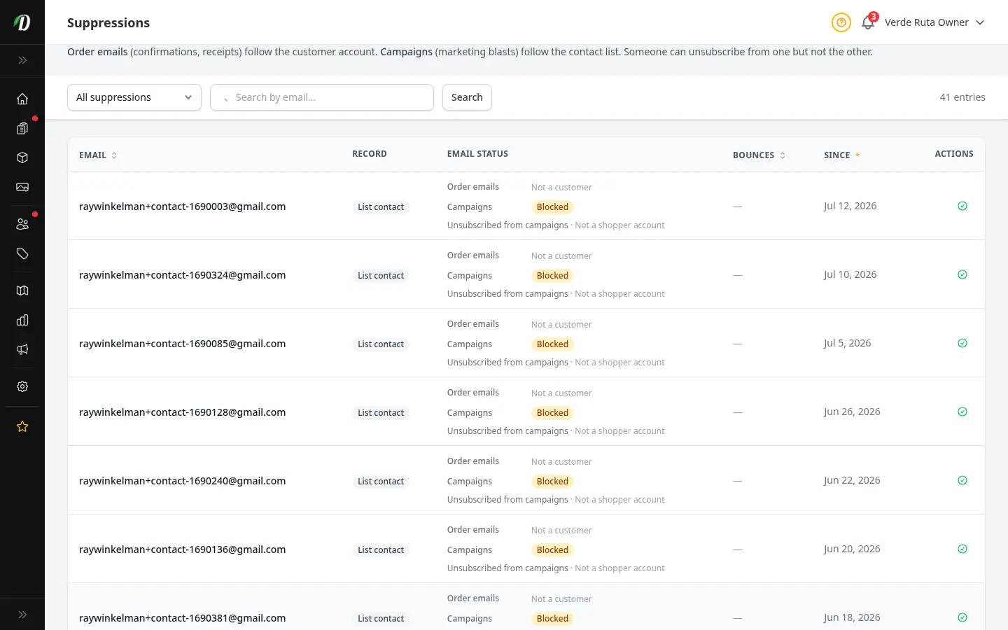The image size is (1008, 630).
Task: Open the All suppressions filter dropdown
Action: (x=134, y=97)
